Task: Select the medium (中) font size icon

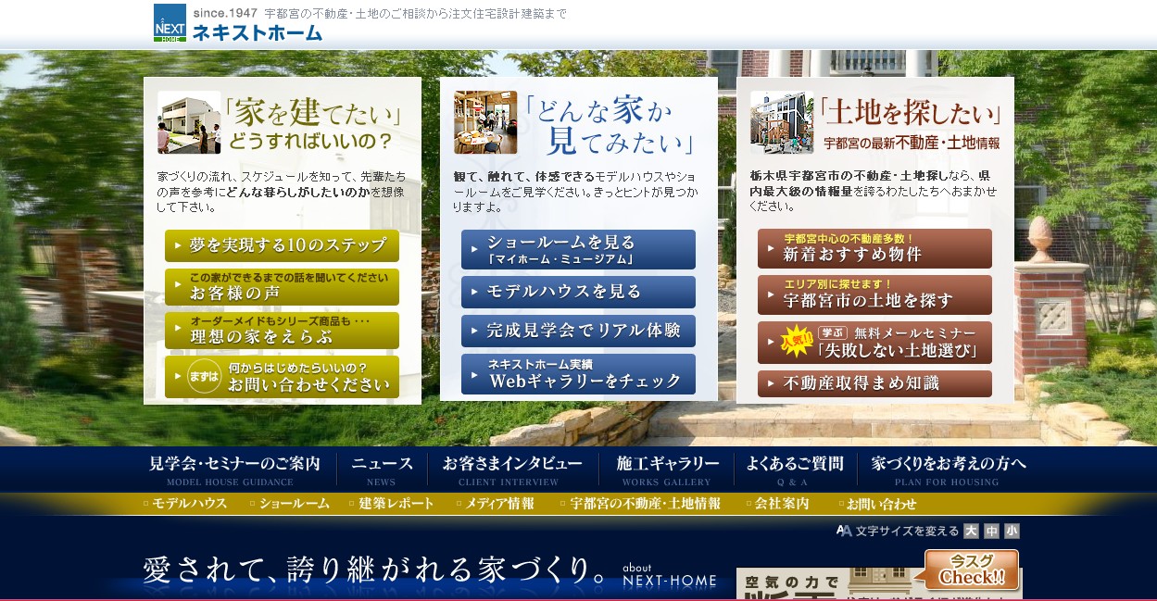Action: coord(991,531)
